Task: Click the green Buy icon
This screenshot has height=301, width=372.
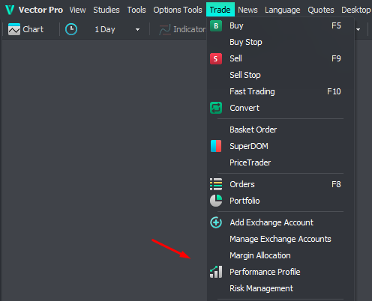Action: (x=216, y=25)
